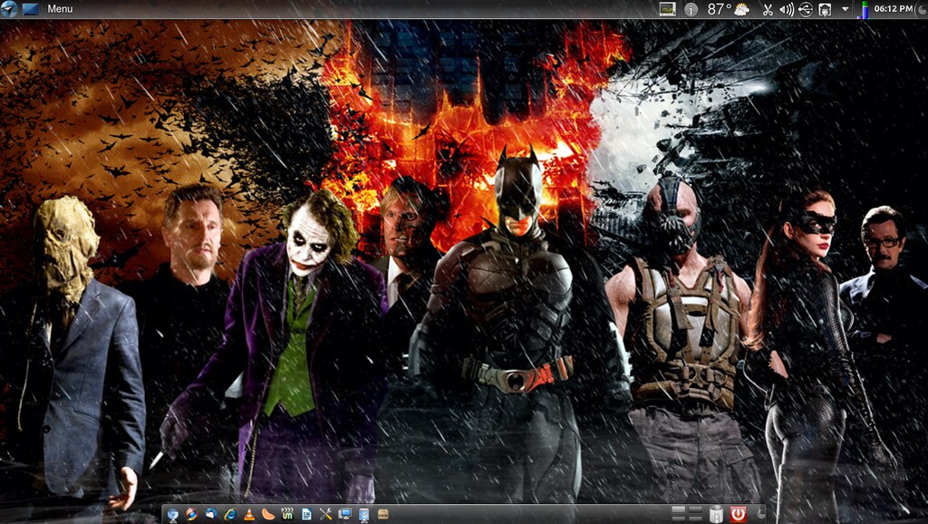Click the gray info notification icon
This screenshot has height=524, width=928.
(691, 9)
